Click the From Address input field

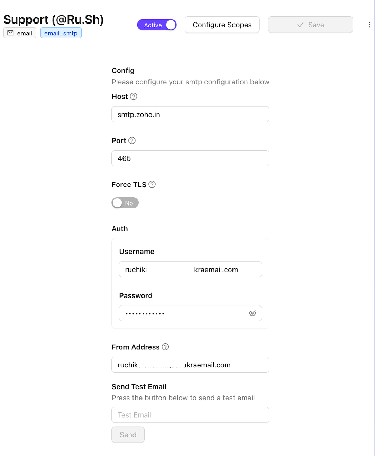190,365
